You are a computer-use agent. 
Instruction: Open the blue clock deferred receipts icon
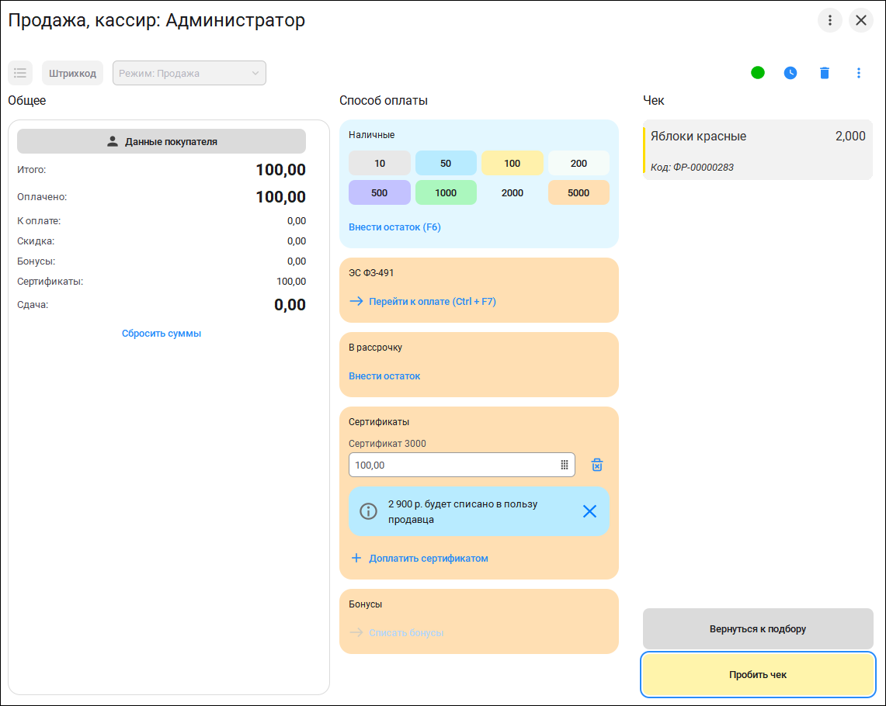[x=790, y=73]
